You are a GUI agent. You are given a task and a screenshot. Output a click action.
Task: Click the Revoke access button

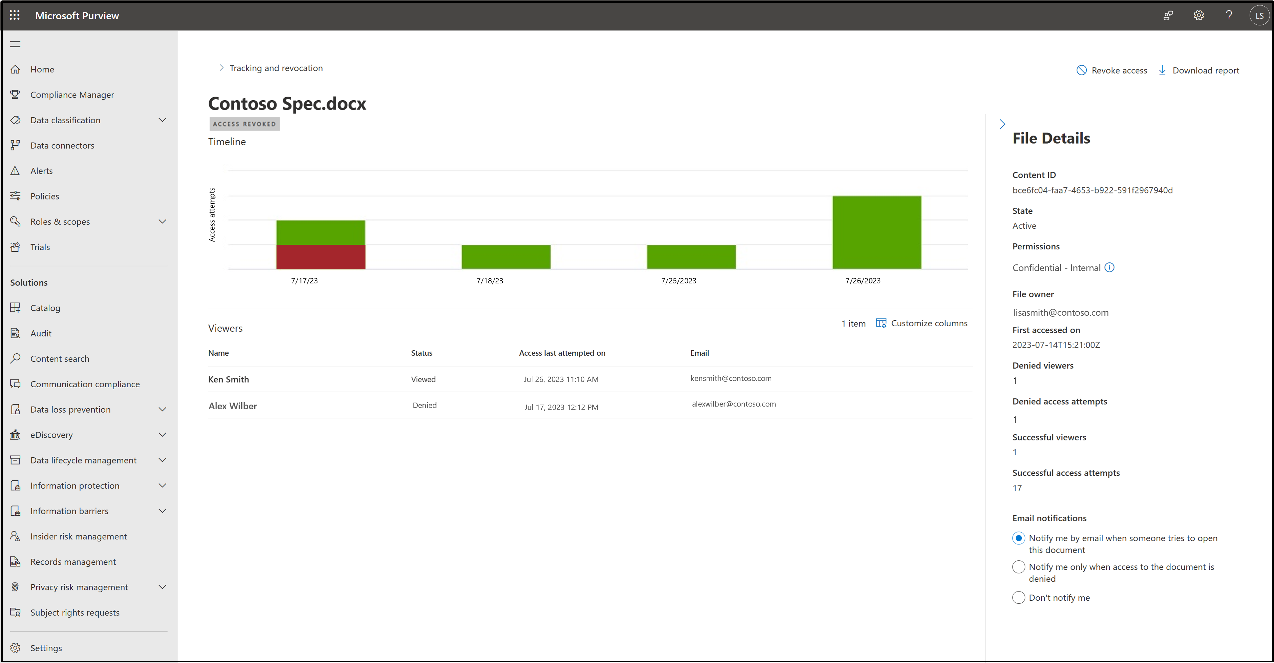1111,70
